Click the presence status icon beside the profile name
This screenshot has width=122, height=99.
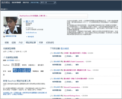tap(24, 21)
